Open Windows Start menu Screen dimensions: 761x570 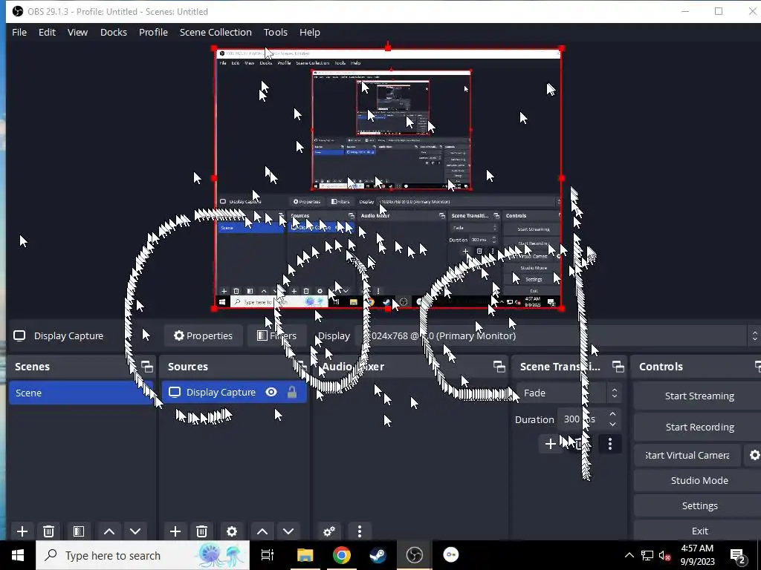(x=18, y=555)
